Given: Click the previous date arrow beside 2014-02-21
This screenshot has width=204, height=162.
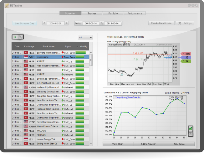Looking at the screenshot, I should coord(44,23).
